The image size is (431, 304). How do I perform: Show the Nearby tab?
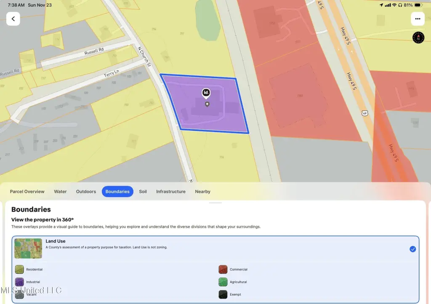pos(202,192)
